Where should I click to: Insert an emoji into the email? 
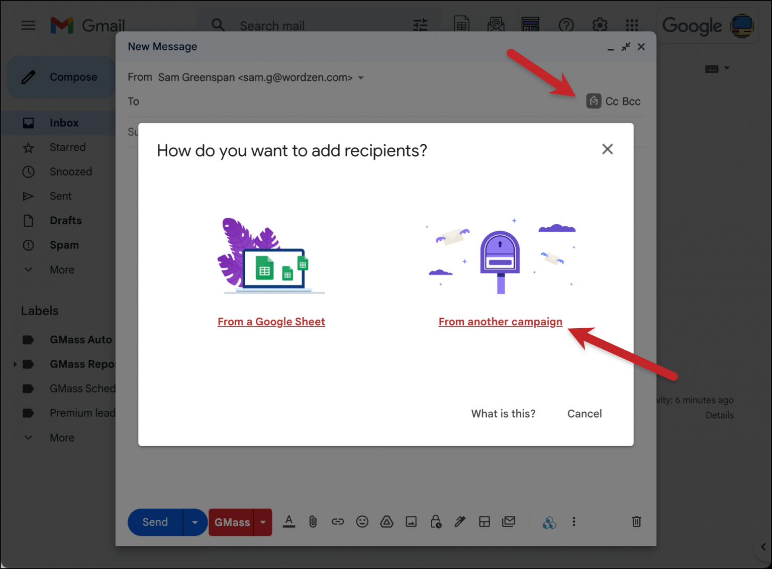tap(362, 522)
